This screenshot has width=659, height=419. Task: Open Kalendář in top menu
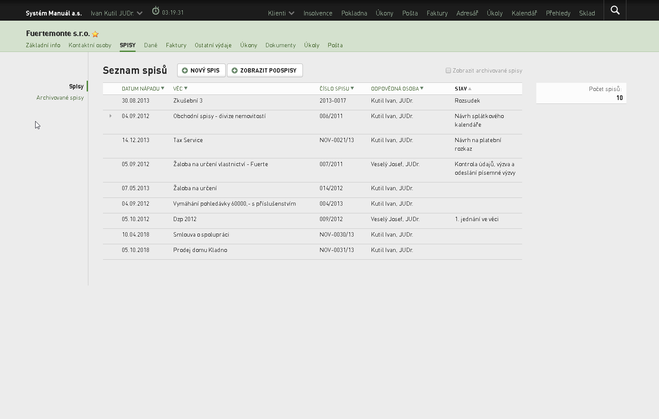click(x=524, y=13)
